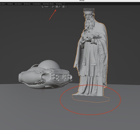Open the Texture Paint workspace tab
The height and width of the screenshot is (130, 140).
tap(3, 4)
